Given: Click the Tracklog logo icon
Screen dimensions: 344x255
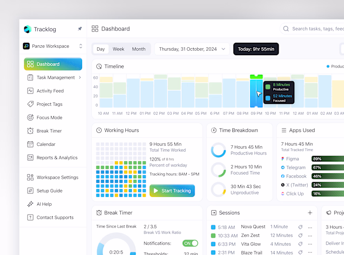Looking at the screenshot, I should pos(28,29).
